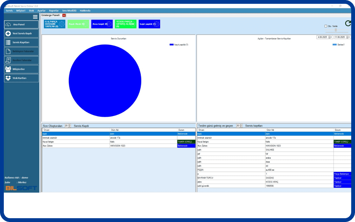Click the au480 ise product cell

[x=299, y=170]
